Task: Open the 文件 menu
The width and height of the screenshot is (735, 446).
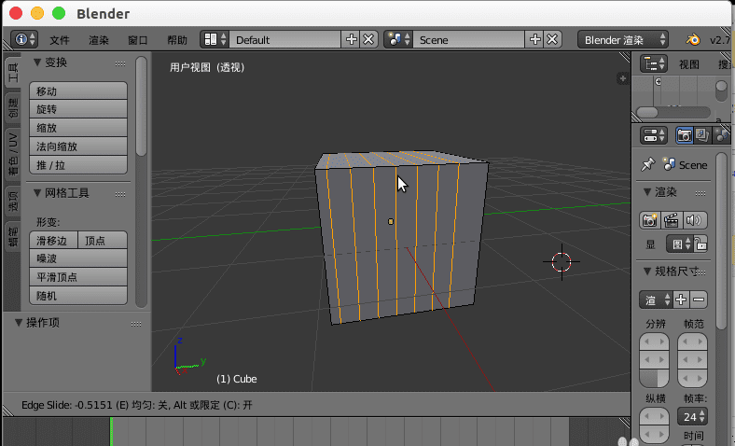Action: 60,40
